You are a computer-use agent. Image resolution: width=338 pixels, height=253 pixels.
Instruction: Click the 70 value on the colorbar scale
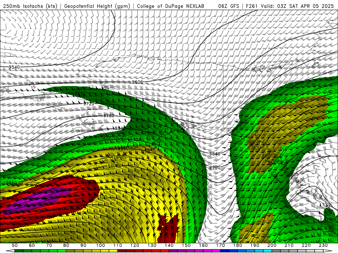49,245
